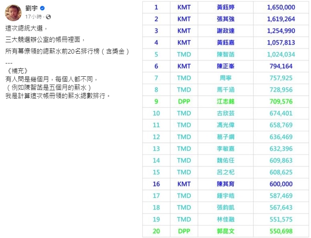The width and height of the screenshot is (311, 238).
Task: Click the name 鍾宇皓 in row 17
Action: [225, 196]
